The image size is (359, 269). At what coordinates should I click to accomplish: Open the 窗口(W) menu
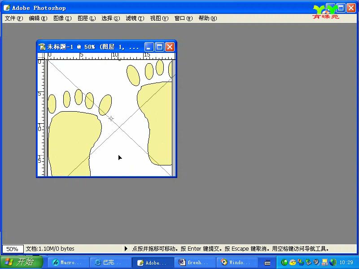[x=184, y=18]
